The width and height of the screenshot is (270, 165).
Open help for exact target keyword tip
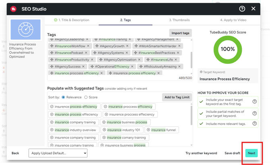coord(254,102)
